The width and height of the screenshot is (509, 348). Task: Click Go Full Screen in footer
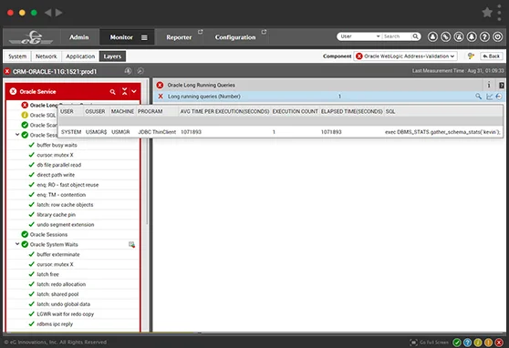pyautogui.click(x=429, y=343)
